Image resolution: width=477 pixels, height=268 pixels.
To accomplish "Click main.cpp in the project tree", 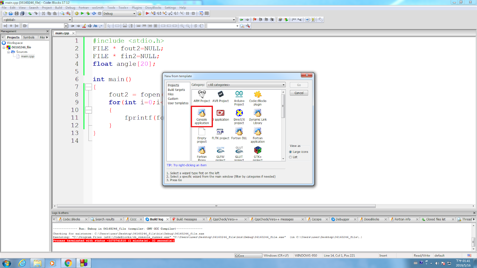I will point(27,56).
